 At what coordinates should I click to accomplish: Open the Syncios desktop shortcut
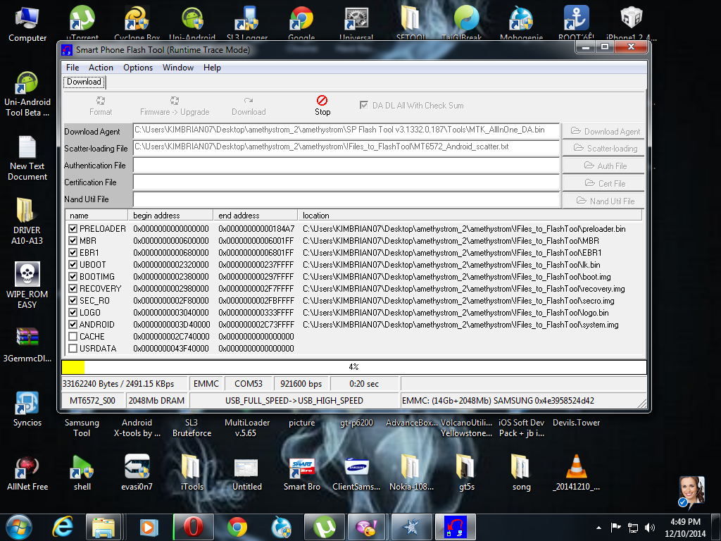click(x=27, y=403)
